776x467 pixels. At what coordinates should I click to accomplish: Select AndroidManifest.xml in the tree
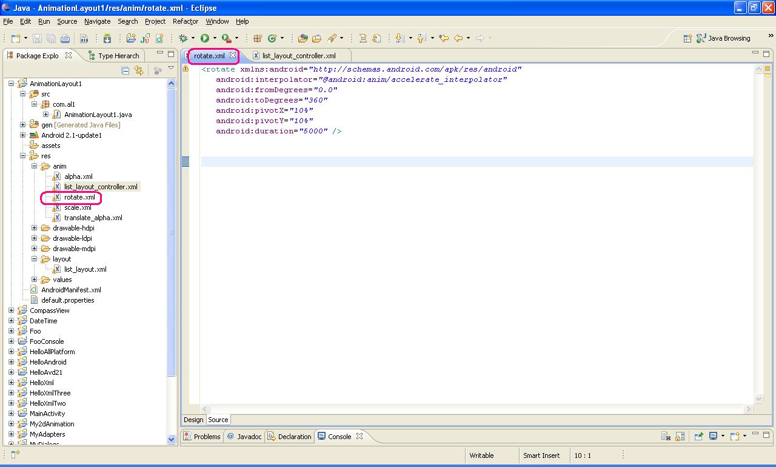click(x=71, y=290)
